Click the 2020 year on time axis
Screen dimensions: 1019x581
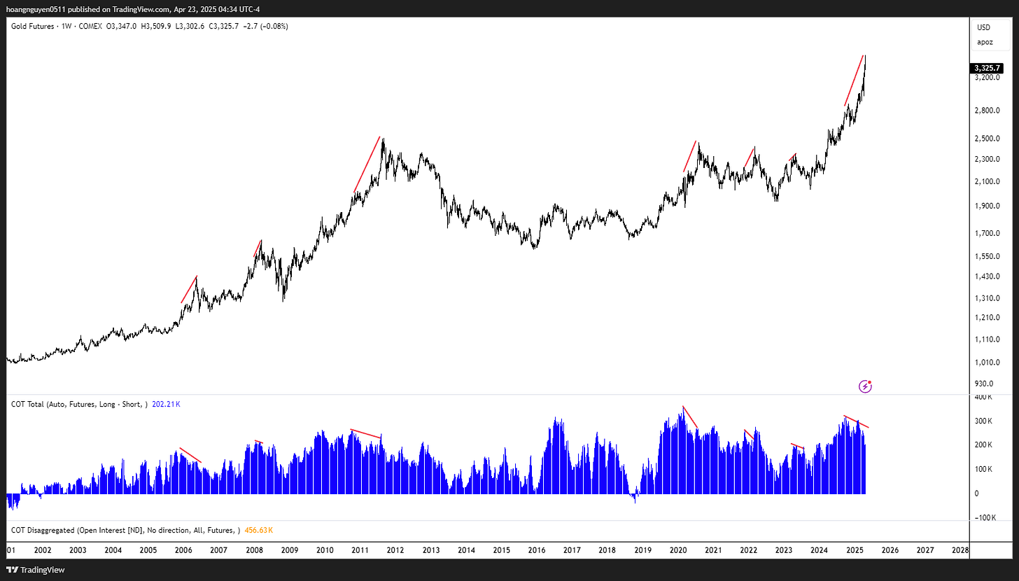(678, 551)
